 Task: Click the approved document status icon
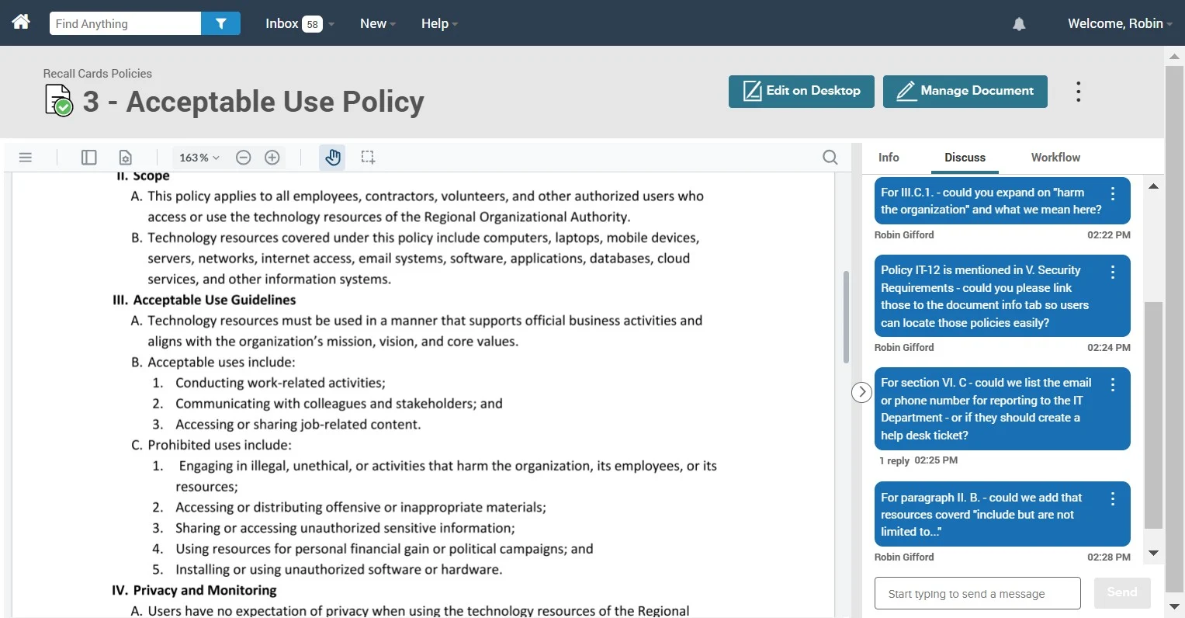pos(59,101)
